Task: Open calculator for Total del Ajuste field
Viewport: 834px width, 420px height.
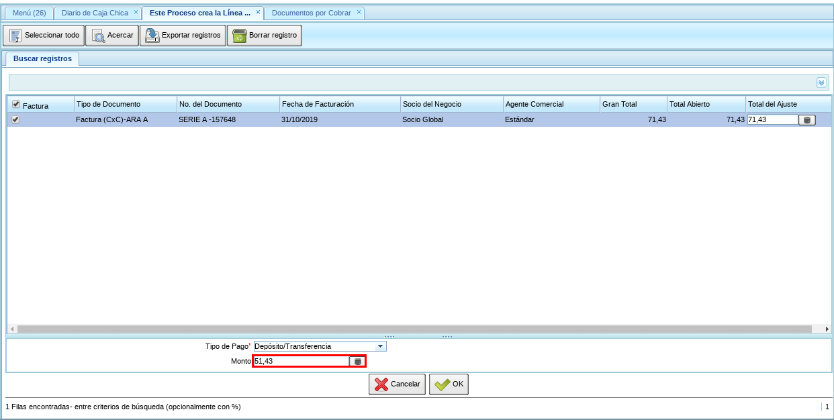Action: click(806, 120)
